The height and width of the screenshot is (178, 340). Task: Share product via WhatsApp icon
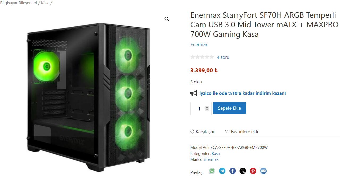point(212,171)
